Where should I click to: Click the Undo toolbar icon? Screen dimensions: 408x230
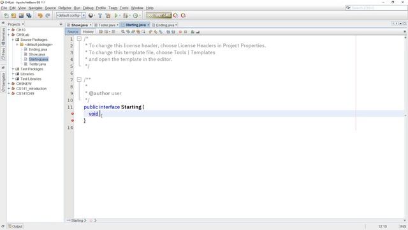[x=40, y=15]
